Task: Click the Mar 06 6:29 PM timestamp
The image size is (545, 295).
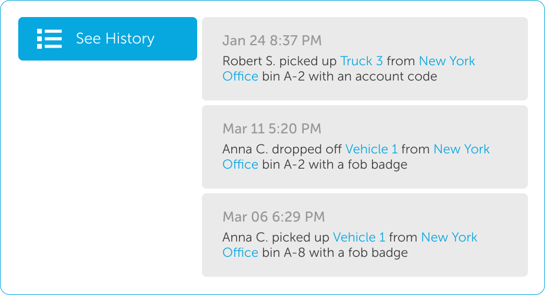Action: [273, 217]
